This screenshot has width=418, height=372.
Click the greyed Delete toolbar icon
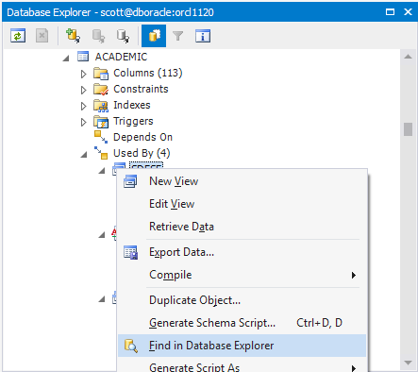point(42,36)
